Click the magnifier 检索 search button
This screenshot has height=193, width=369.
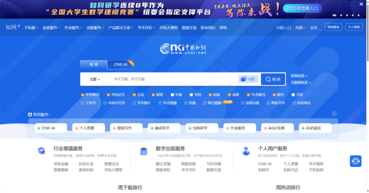pos(273,79)
